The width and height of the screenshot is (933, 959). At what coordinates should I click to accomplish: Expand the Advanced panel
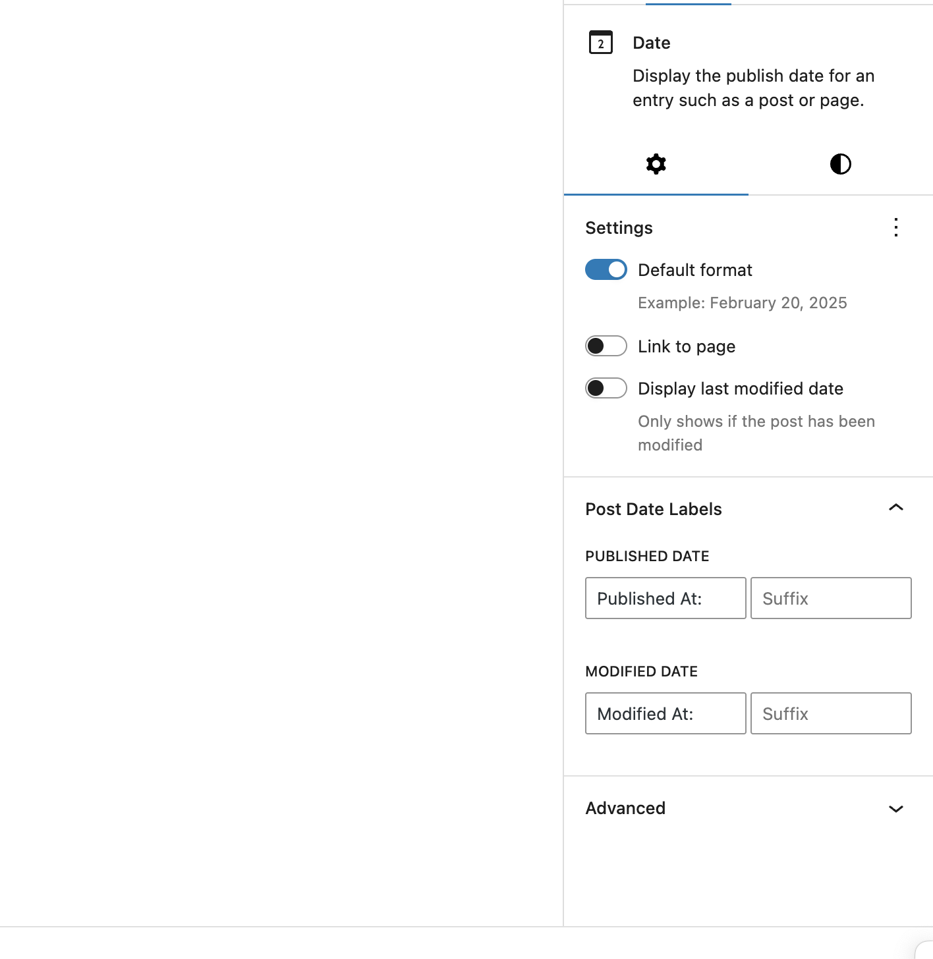tap(896, 809)
